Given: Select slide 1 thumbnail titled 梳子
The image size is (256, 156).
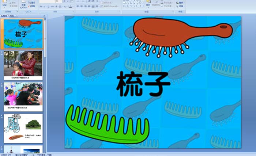Looking at the screenshot, I should point(23,34).
